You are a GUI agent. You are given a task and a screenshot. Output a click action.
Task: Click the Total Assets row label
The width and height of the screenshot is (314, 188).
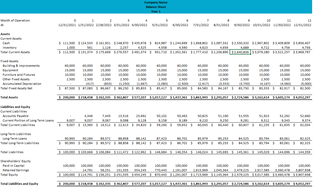tap(9, 97)
